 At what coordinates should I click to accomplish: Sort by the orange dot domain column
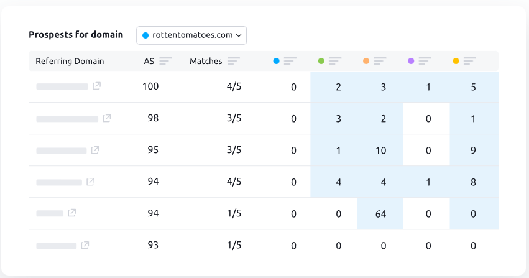380,61
